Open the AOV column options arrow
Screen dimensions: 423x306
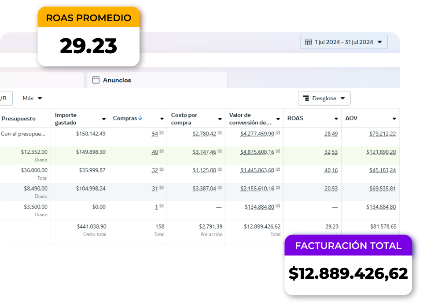coord(394,118)
